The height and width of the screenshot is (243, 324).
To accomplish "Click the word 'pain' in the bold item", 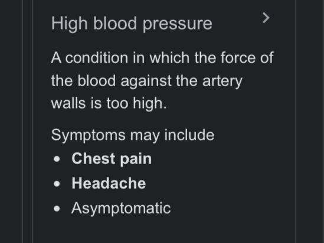I will (136, 159).
